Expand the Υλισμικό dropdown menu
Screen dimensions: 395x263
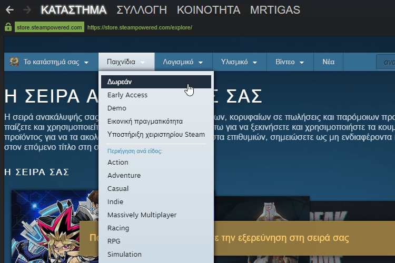tap(239, 62)
